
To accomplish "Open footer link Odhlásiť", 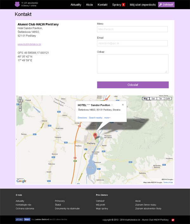I will click(x=100, y=201).
